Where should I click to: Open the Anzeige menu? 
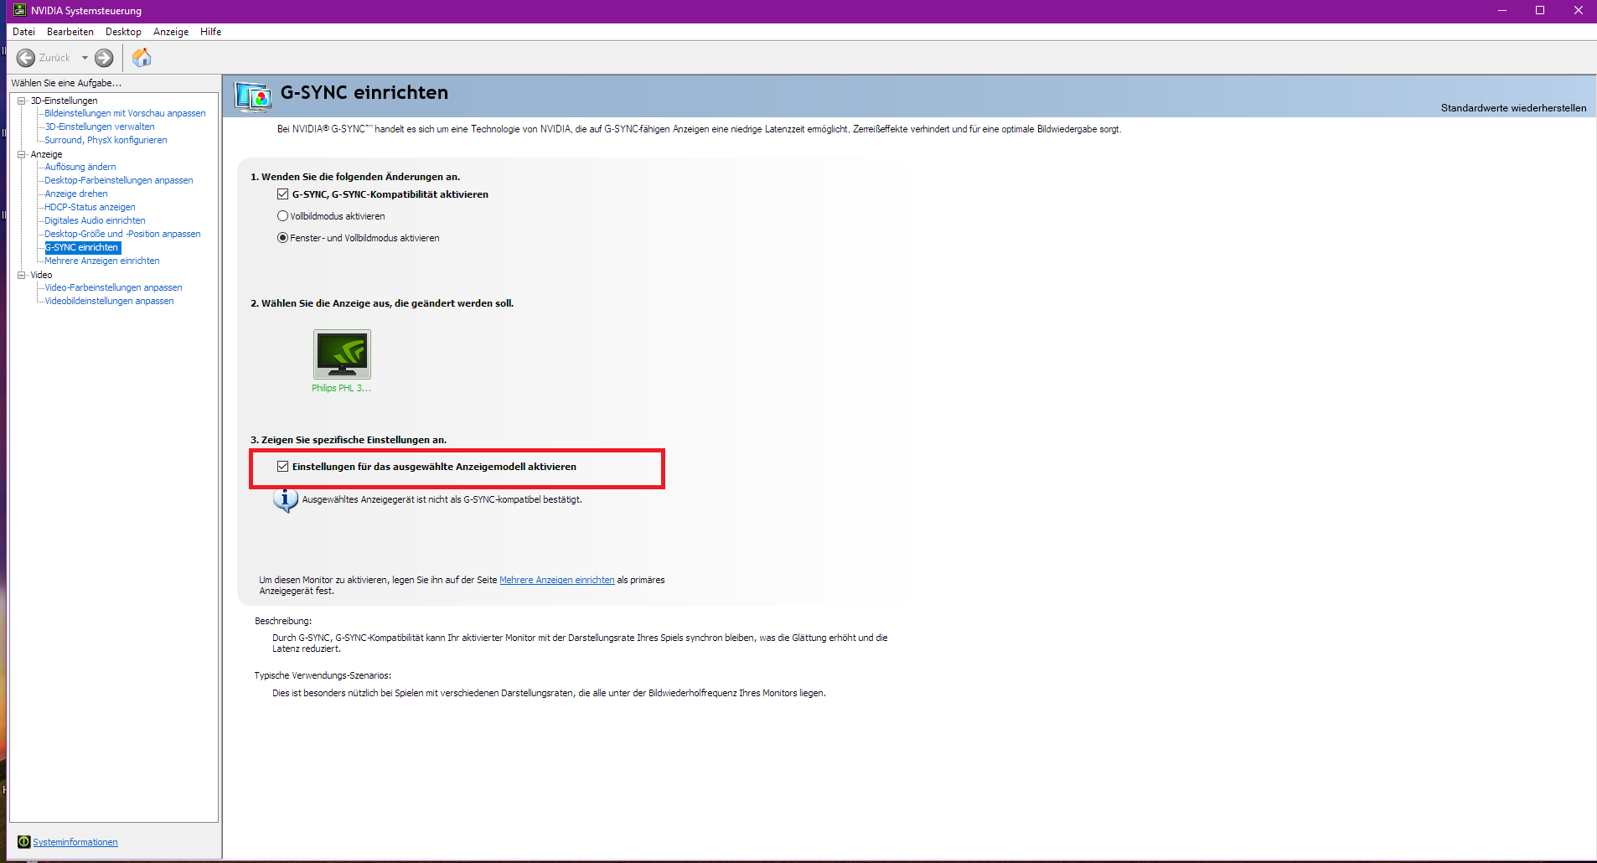[171, 32]
